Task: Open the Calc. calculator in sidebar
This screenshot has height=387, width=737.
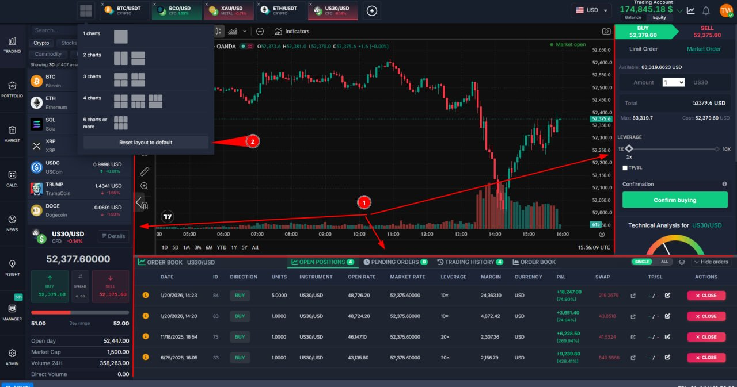Action: click(x=12, y=179)
